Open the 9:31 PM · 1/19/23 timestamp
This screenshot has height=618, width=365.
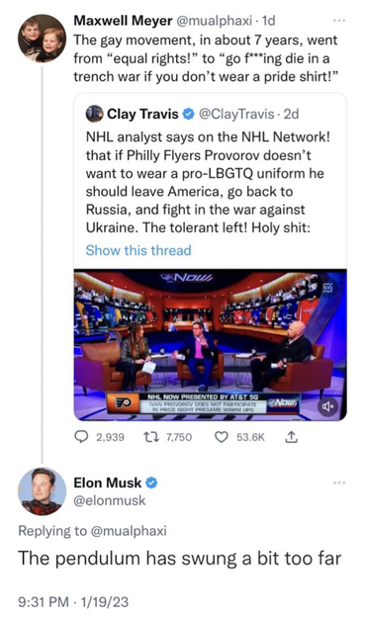click(x=73, y=602)
